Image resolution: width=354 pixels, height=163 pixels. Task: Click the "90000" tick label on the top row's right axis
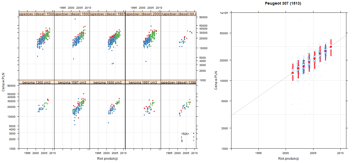tap(203, 17)
